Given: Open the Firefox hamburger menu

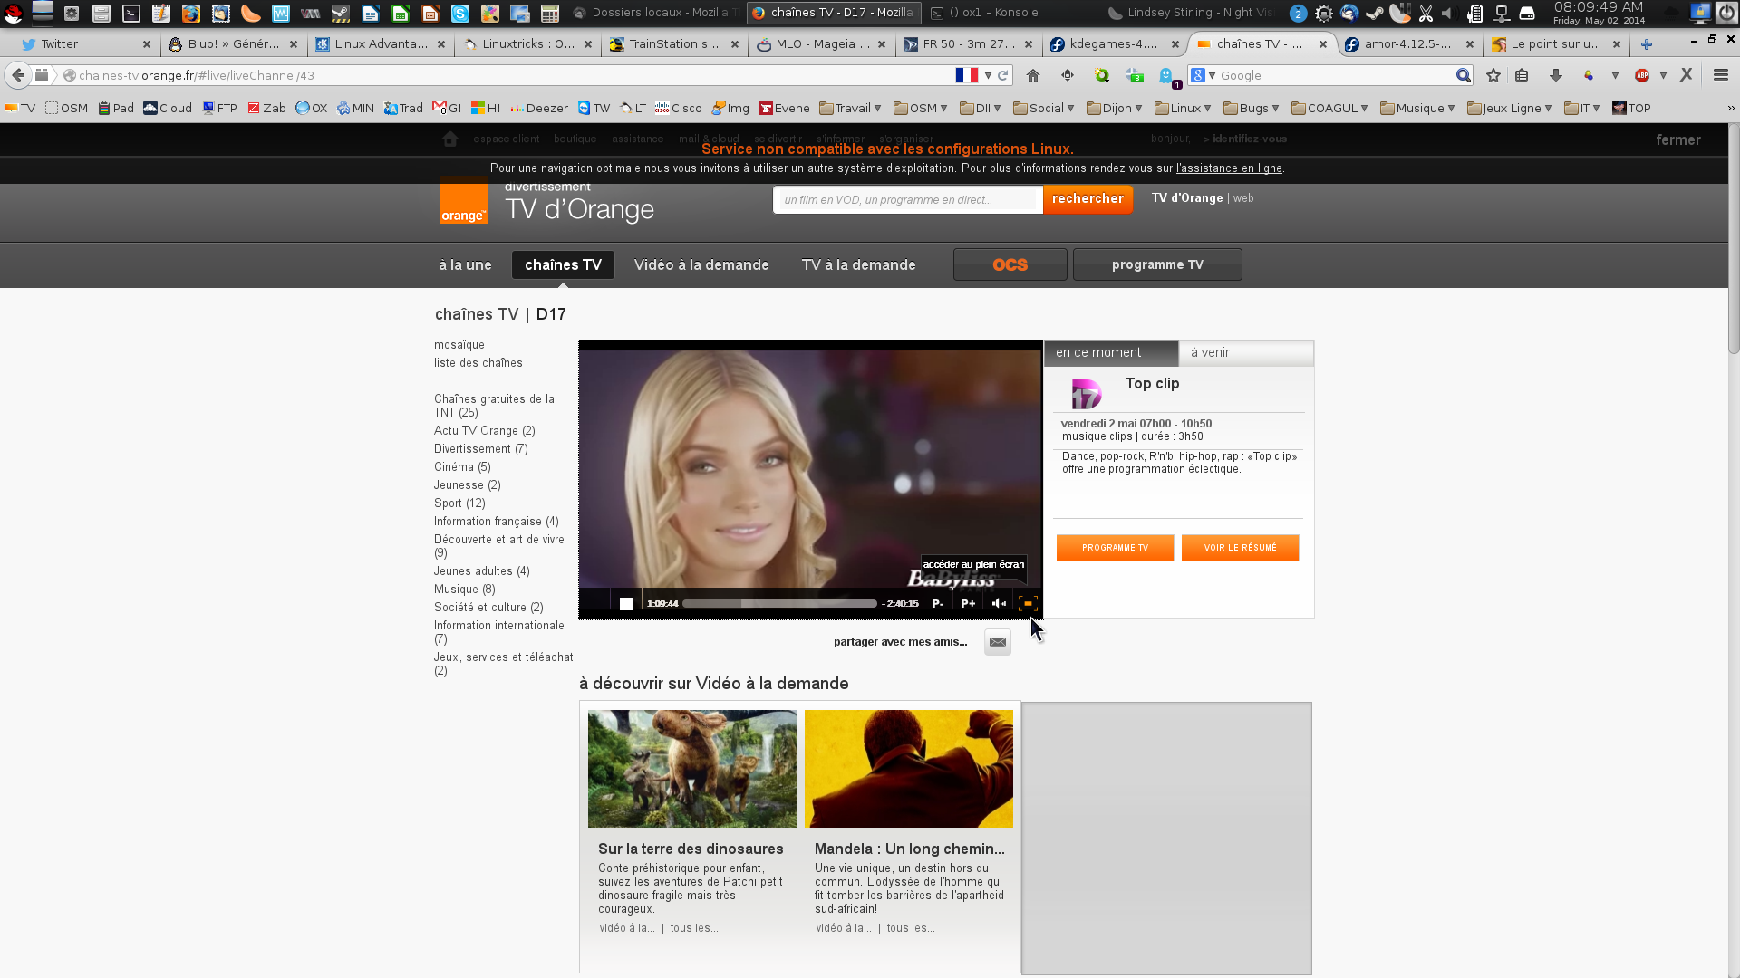Looking at the screenshot, I should pyautogui.click(x=1720, y=76).
